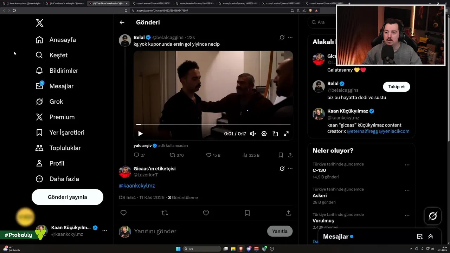Open more options on Belal's post
This screenshot has width=450, height=253.
coord(290,37)
